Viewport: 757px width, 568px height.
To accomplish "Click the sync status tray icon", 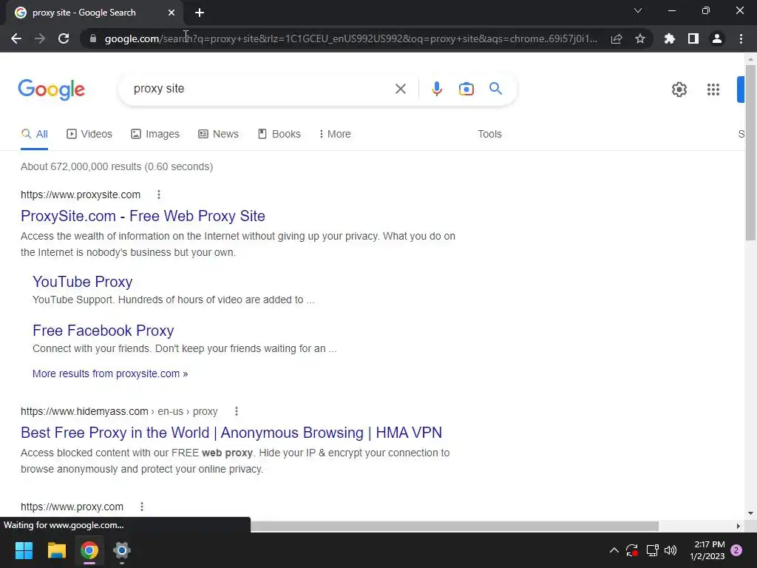I will coord(632,550).
